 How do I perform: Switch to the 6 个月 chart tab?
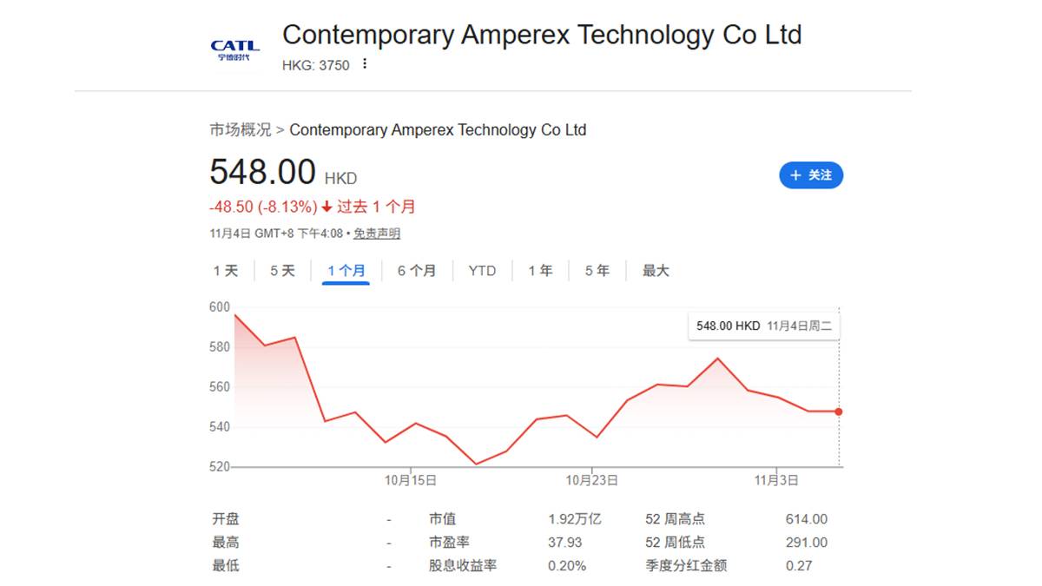(417, 271)
